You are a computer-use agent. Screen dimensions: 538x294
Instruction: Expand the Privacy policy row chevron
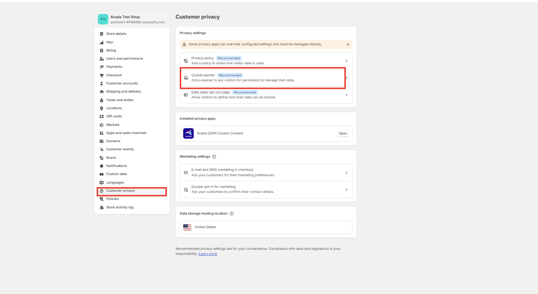coord(347,61)
